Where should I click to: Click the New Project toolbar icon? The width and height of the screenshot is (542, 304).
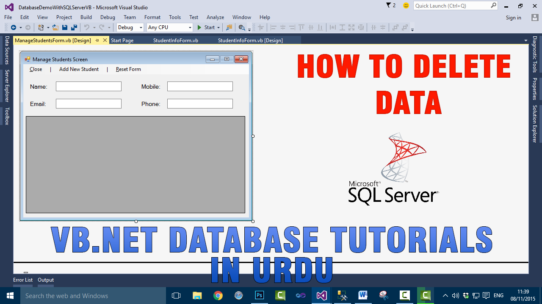(41, 27)
